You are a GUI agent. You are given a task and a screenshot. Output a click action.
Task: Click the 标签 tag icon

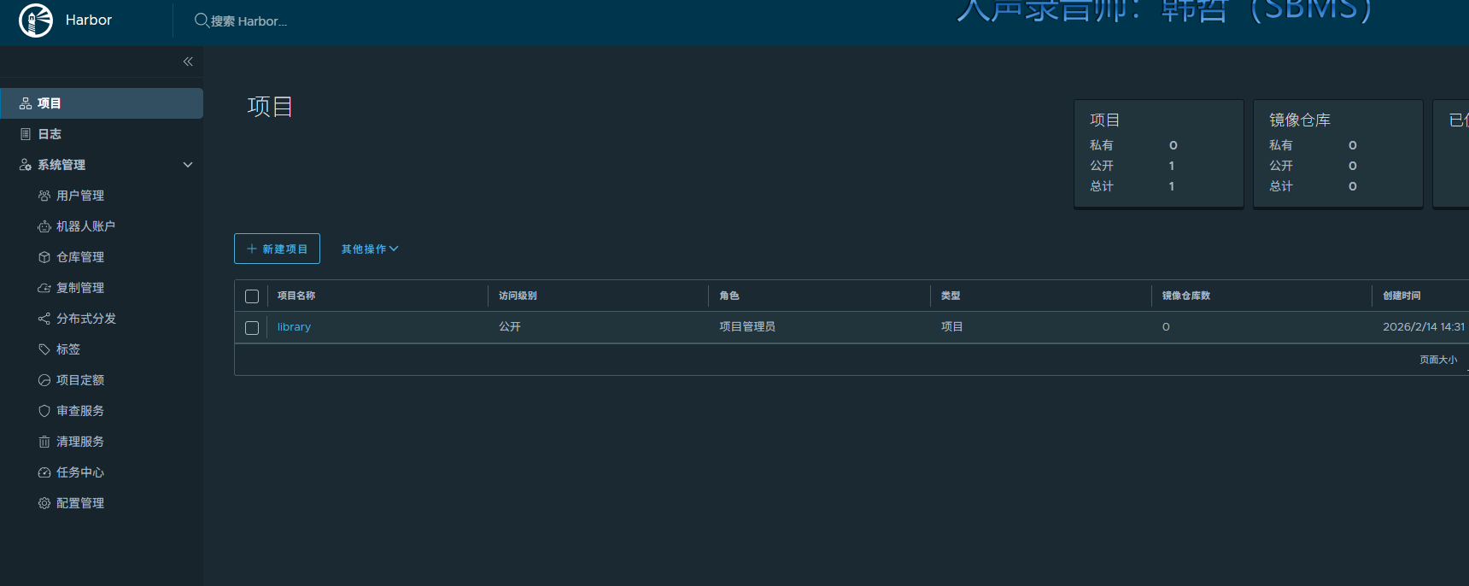point(44,349)
